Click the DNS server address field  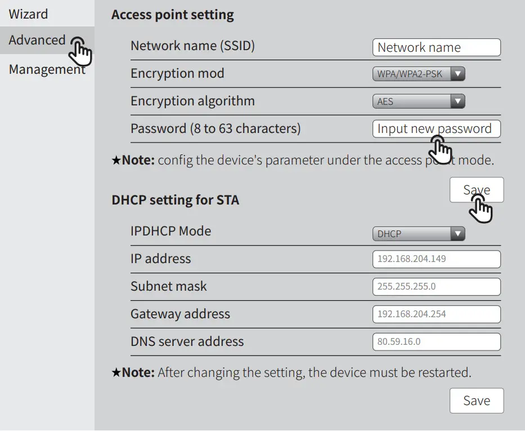point(436,341)
